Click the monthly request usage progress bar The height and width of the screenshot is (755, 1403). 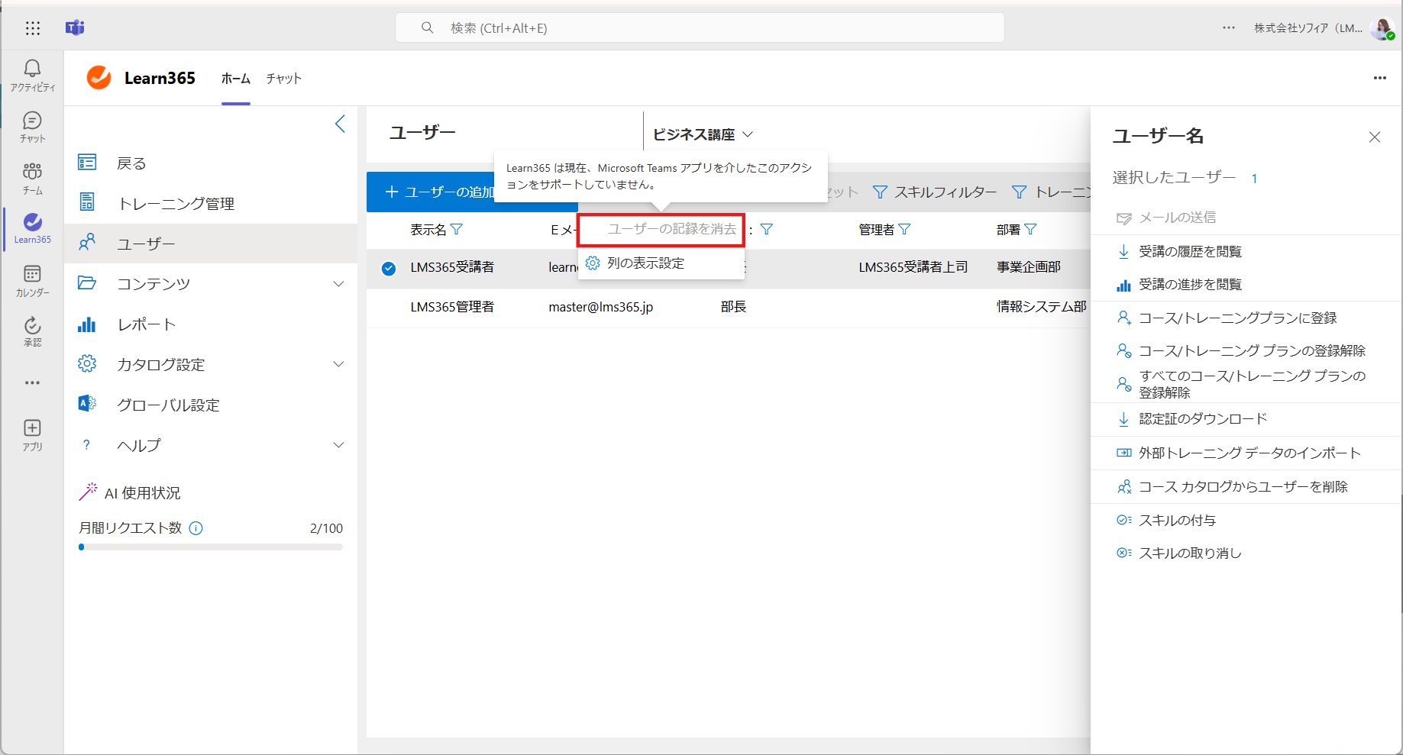pyautogui.click(x=211, y=547)
